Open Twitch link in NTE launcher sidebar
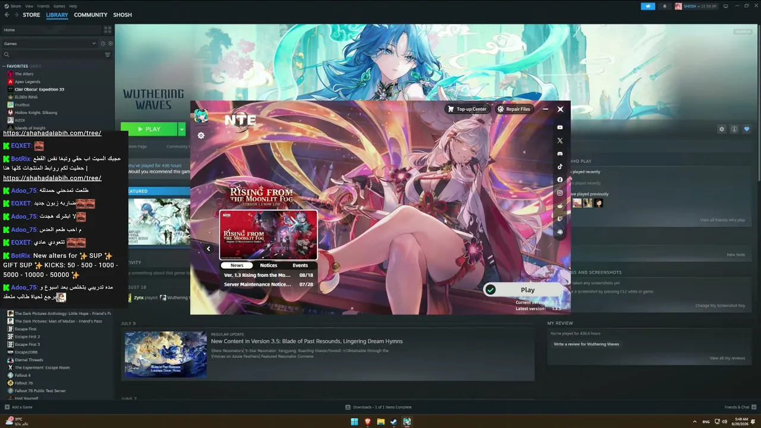Screen dimensions: 761x428 pos(559,219)
